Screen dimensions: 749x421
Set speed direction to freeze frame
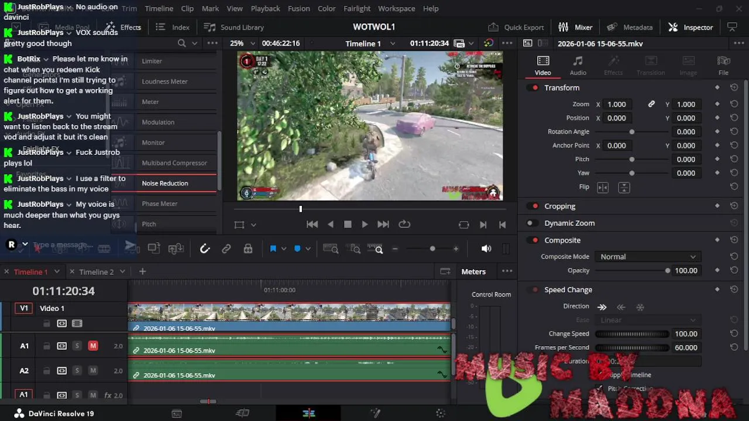click(640, 306)
